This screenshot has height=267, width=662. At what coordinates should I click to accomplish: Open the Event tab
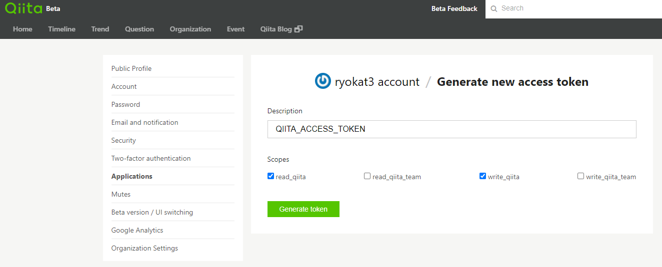(x=235, y=29)
